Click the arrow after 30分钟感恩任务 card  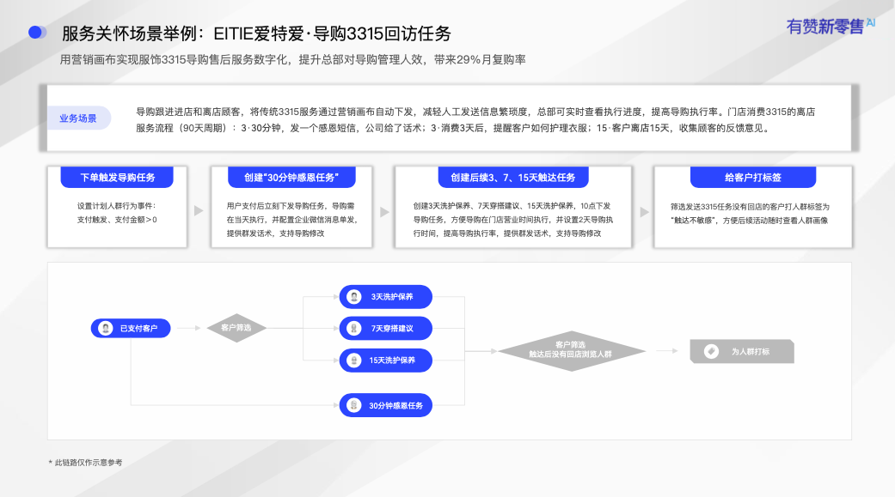click(x=384, y=212)
